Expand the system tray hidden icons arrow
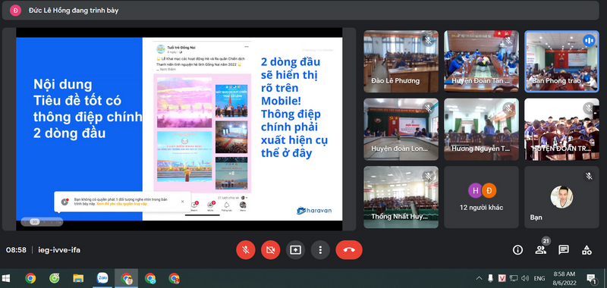The height and width of the screenshot is (288, 607). 480,278
